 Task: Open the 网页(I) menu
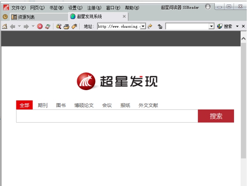tap(37, 7)
